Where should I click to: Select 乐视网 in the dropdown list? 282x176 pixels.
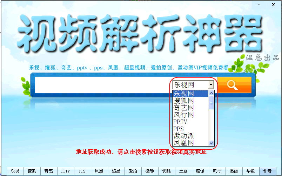point(190,94)
